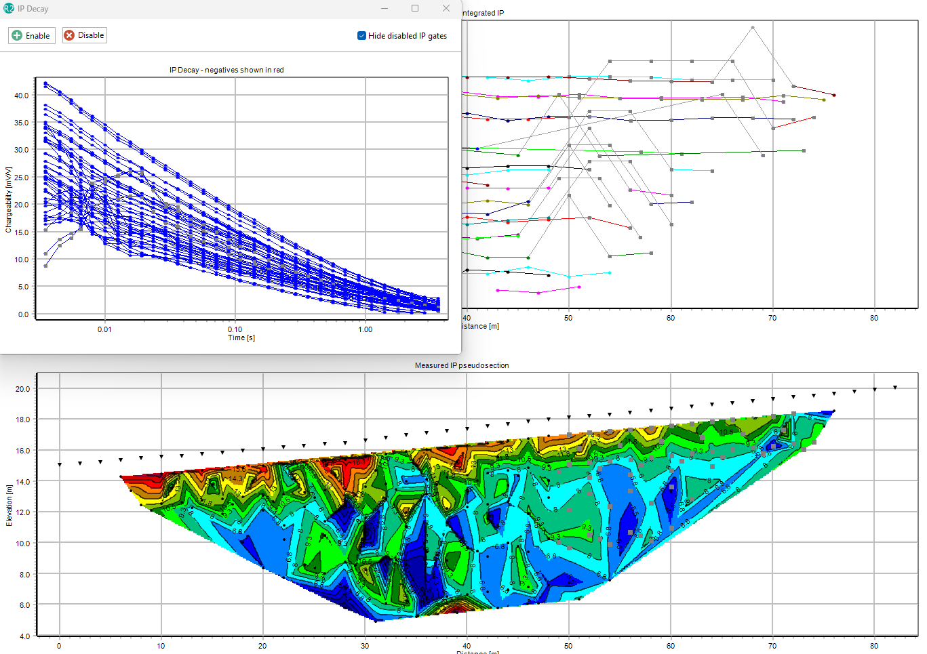
Task: Click the IP Decay window app icon
Action: click(9, 9)
